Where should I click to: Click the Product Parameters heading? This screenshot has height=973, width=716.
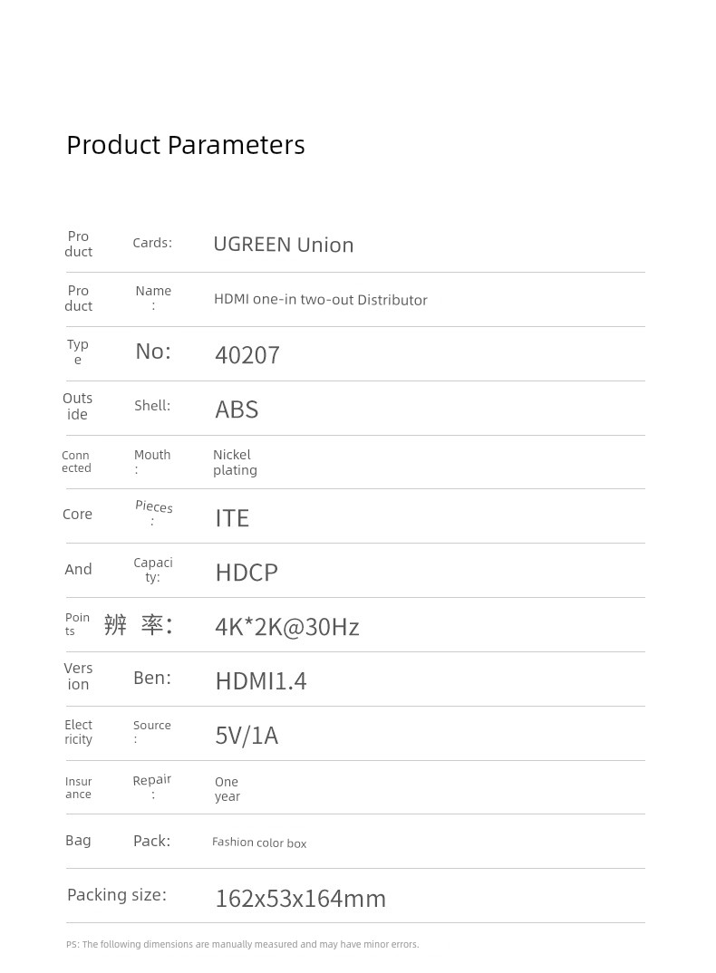pyautogui.click(x=186, y=145)
